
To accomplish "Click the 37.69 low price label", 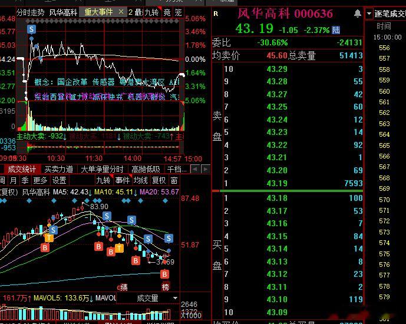I will [165, 262].
